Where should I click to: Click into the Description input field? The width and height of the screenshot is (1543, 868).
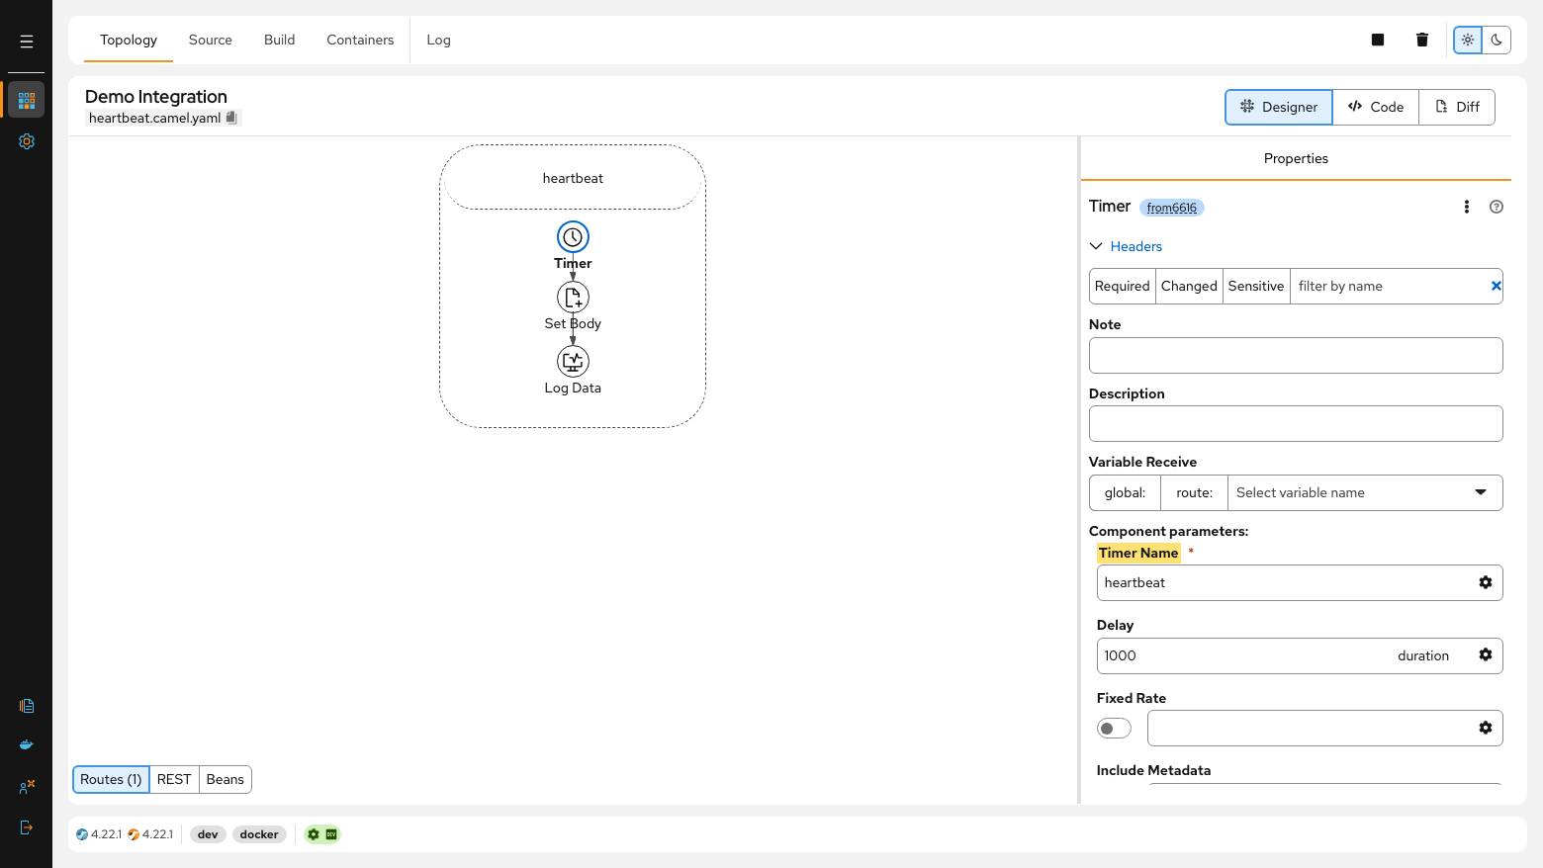pos(1296,424)
